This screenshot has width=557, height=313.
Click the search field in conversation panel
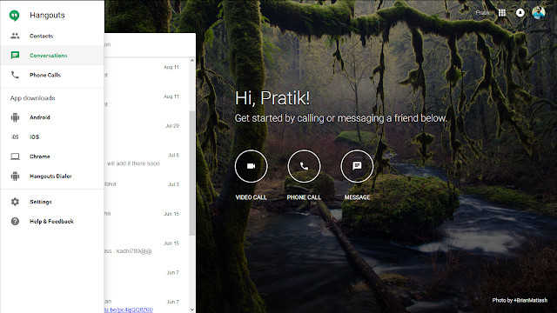click(x=150, y=44)
